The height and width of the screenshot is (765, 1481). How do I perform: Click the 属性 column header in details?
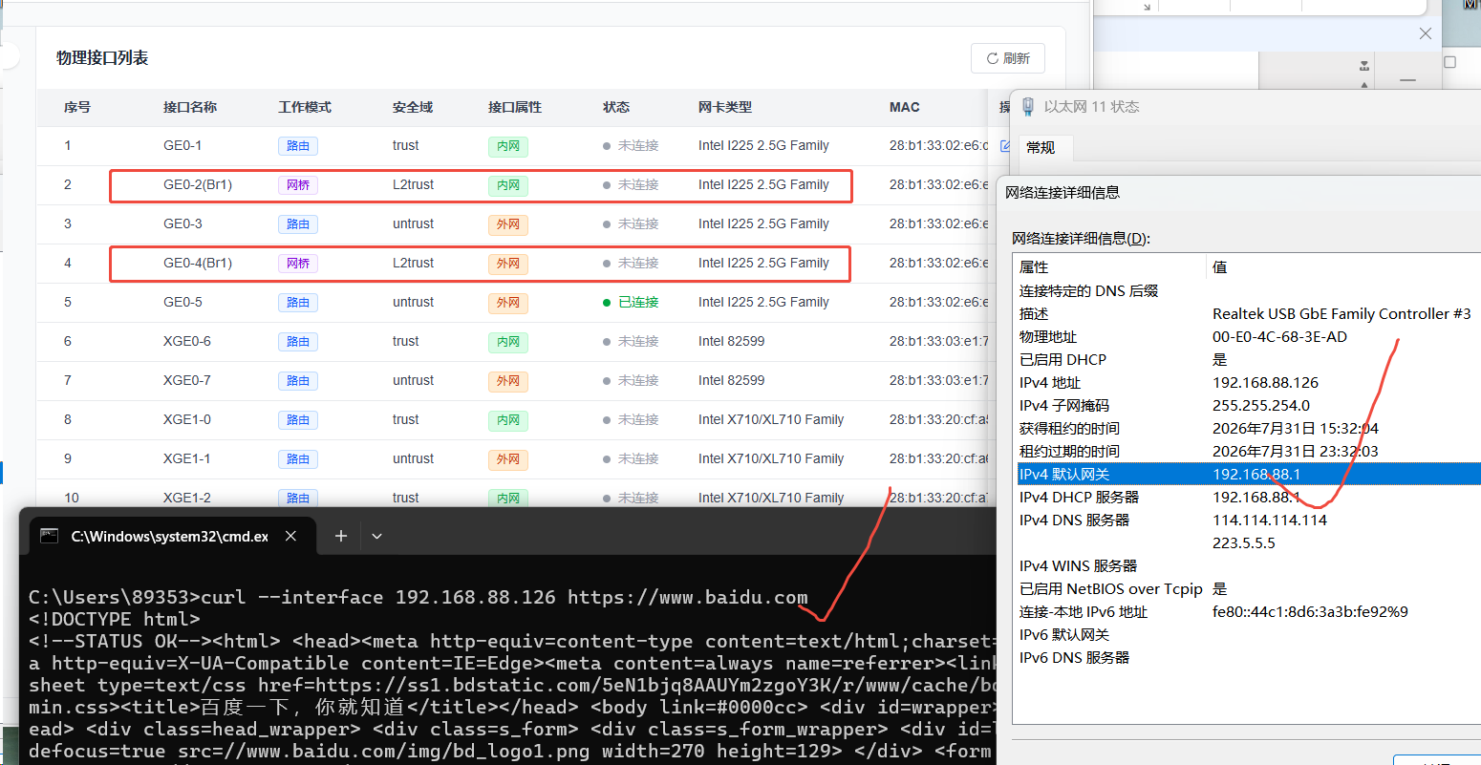(x=1034, y=267)
